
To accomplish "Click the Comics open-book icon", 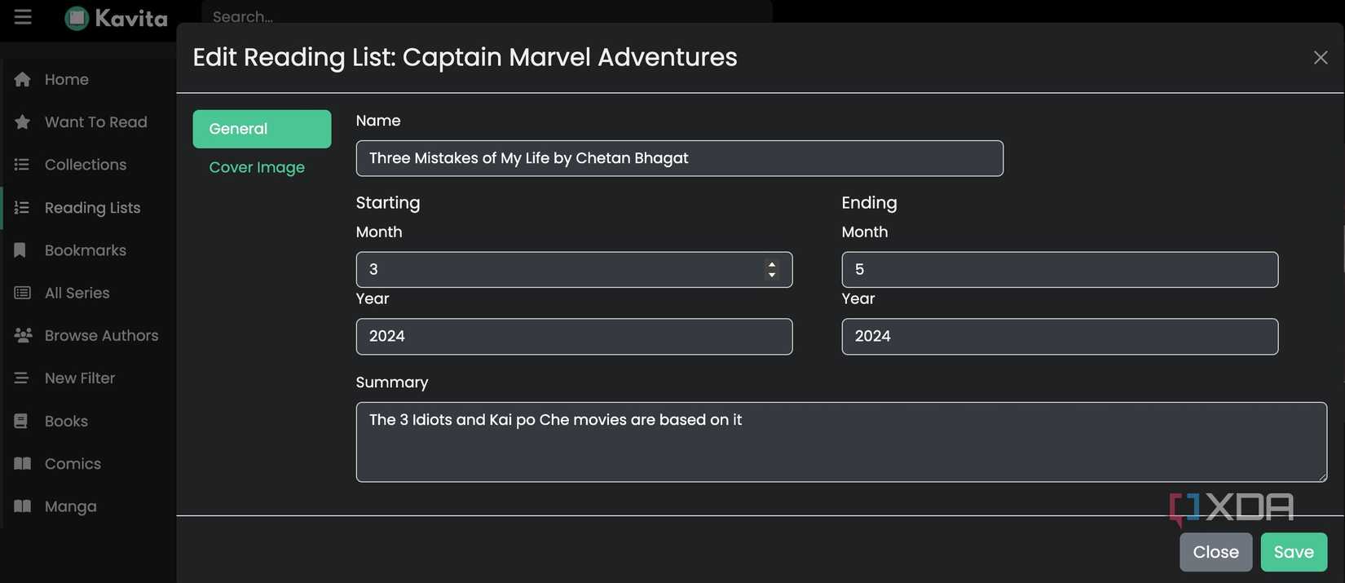I will [23, 464].
